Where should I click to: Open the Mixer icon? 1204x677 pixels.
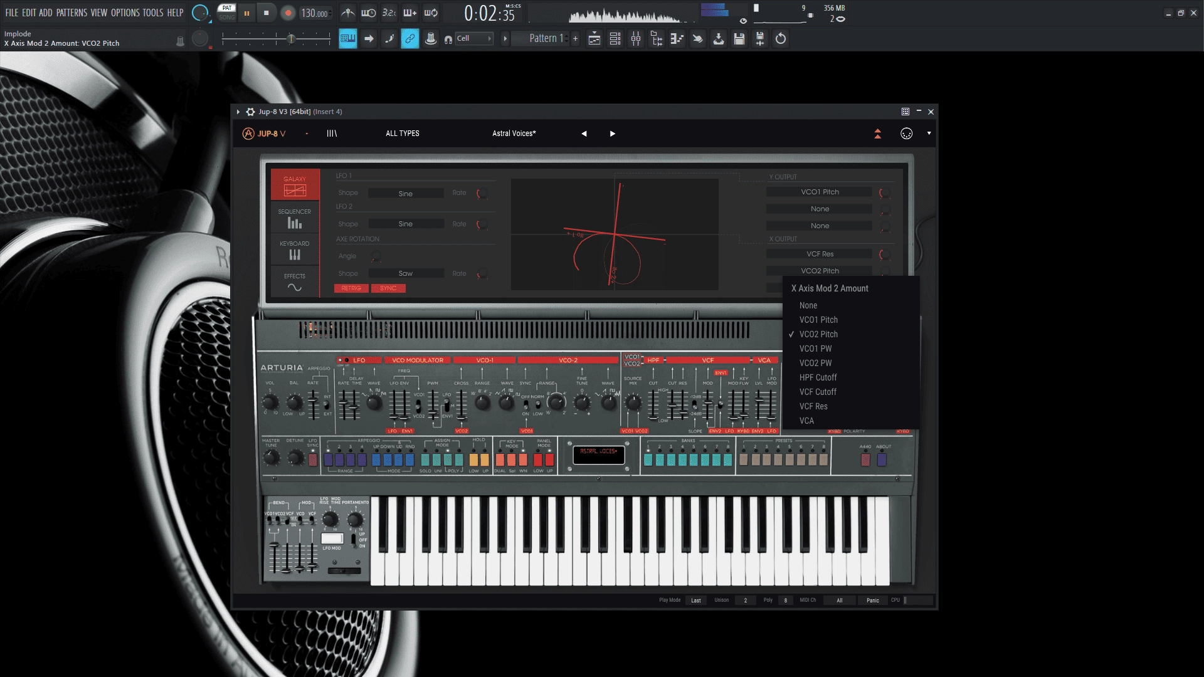[636, 39]
